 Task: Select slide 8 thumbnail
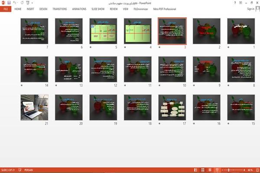point(241,69)
